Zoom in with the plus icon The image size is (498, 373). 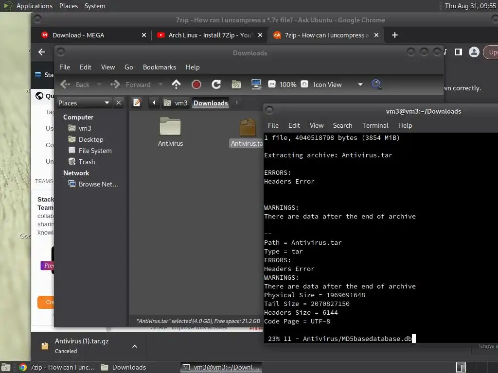click(x=304, y=84)
